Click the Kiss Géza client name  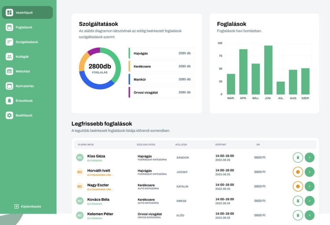[96, 156]
